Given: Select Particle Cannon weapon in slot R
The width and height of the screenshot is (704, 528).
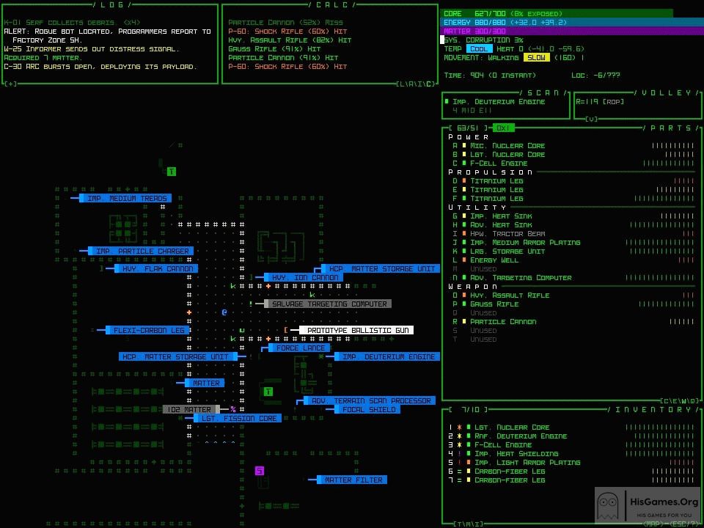Looking at the screenshot, I should [x=573, y=321].
